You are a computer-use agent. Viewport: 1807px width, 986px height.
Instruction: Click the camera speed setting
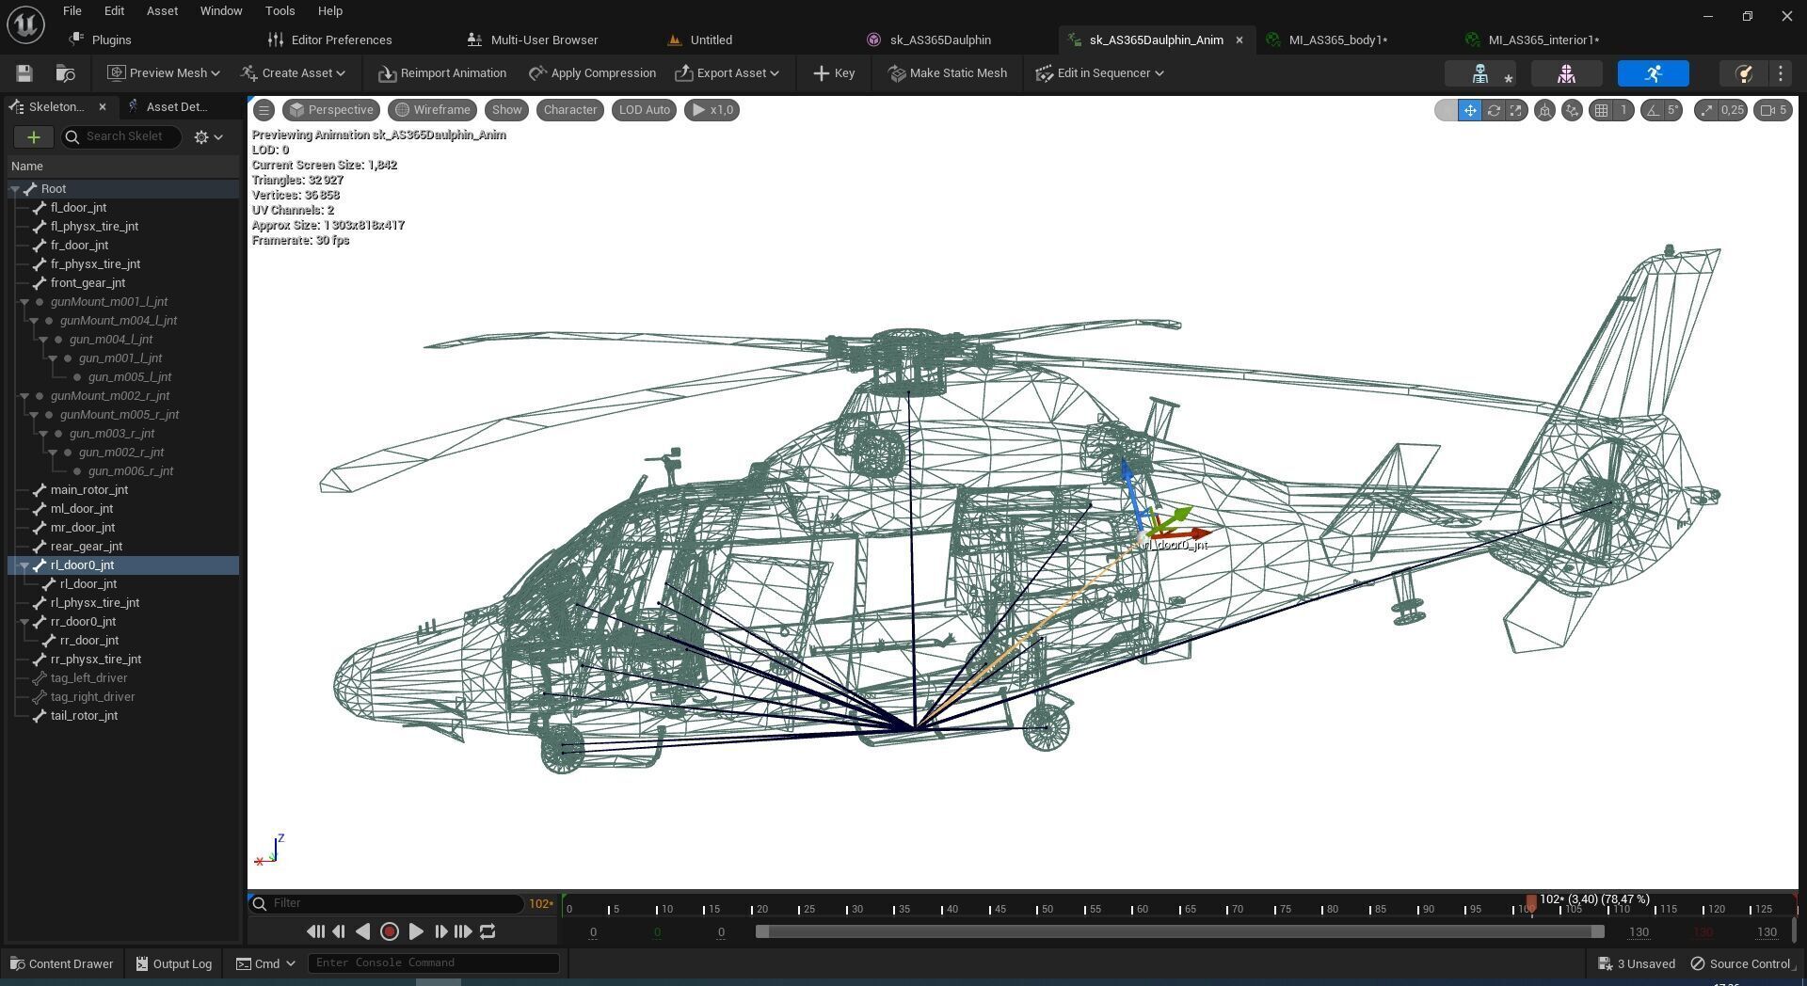coord(1773,110)
